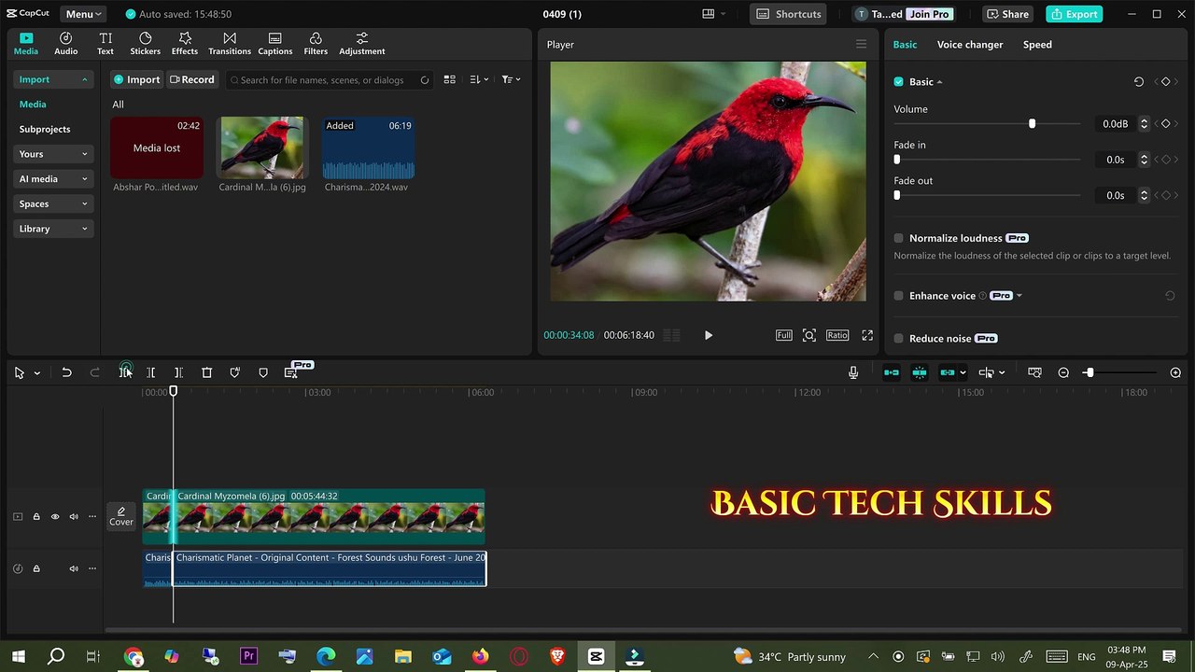Viewport: 1195px width, 672px height.
Task: Click the marker shield icon in timeline toolbar
Action: tap(263, 372)
